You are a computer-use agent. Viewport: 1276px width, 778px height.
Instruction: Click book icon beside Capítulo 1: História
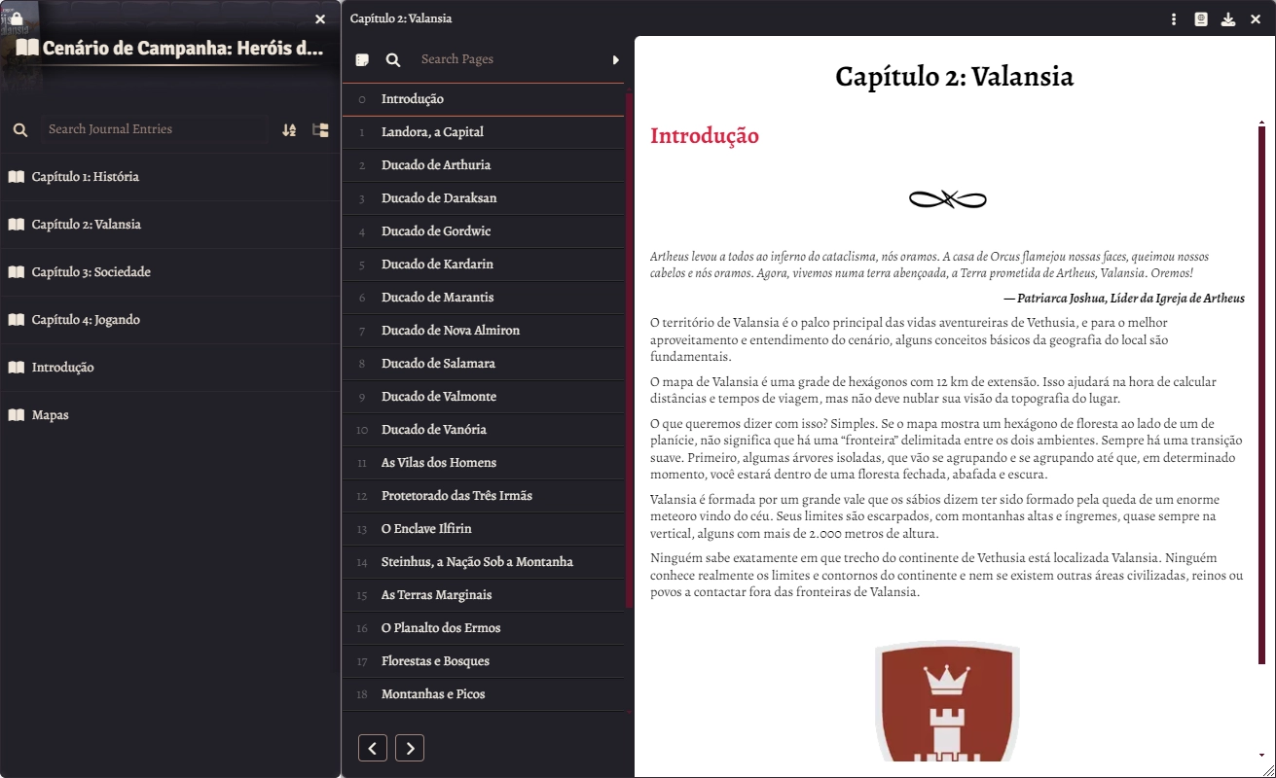pyautogui.click(x=16, y=177)
